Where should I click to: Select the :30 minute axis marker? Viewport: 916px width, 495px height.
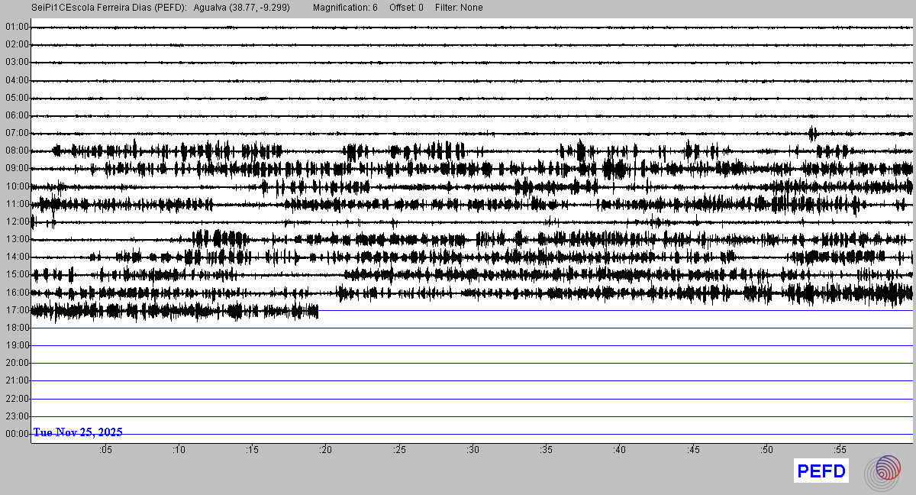click(473, 451)
